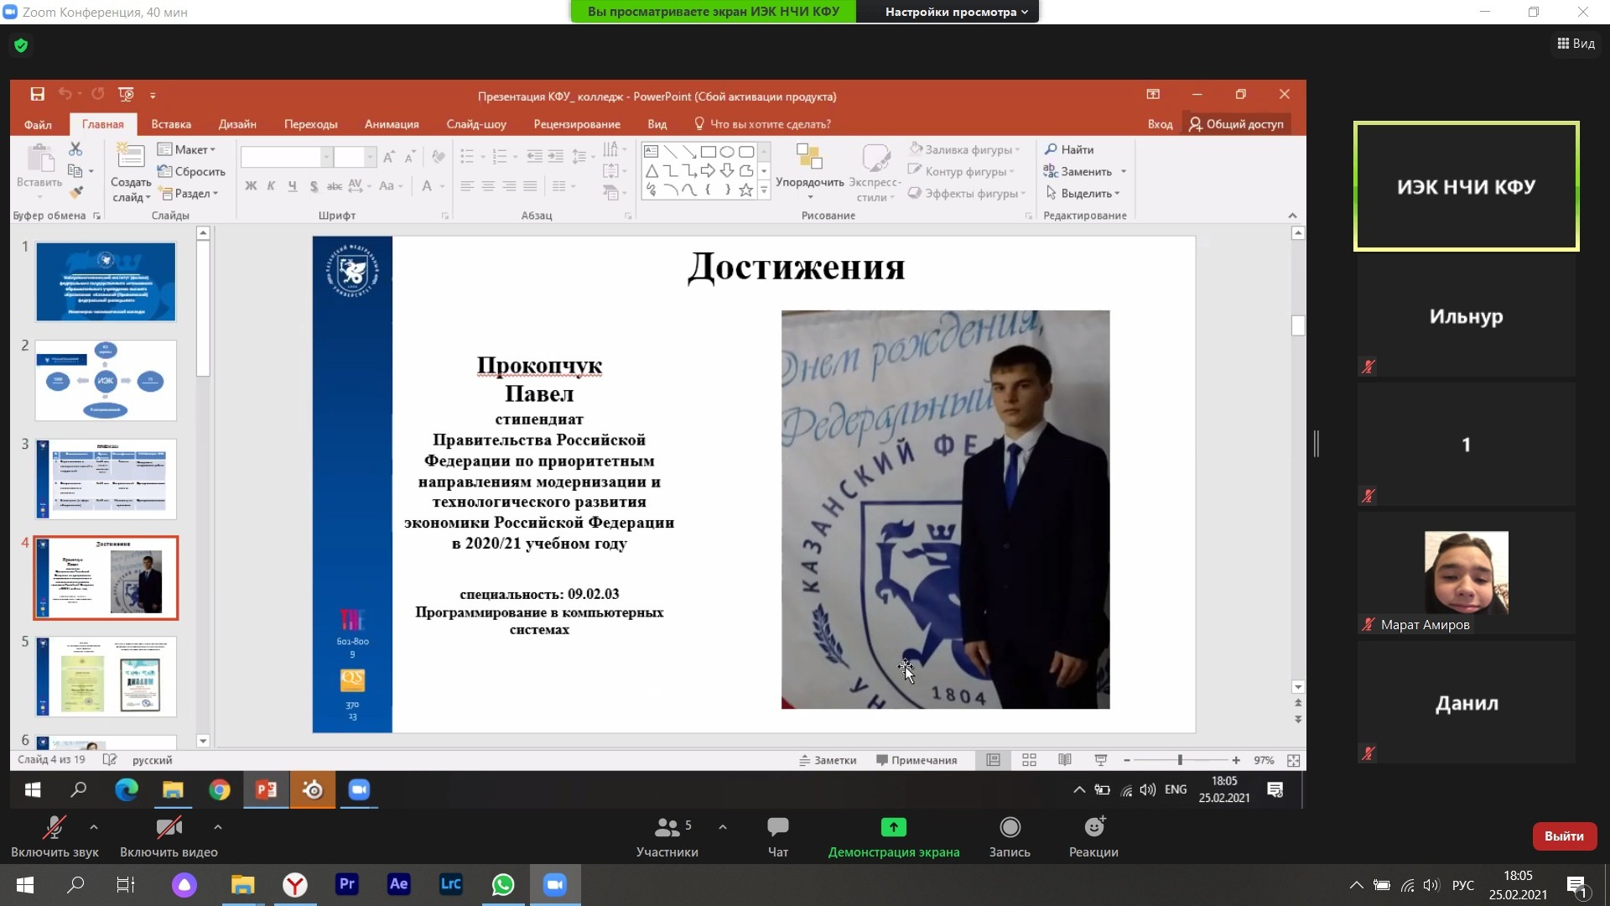The image size is (1610, 906).
Task: Toggle italic К formatting
Action: pyautogui.click(x=271, y=186)
